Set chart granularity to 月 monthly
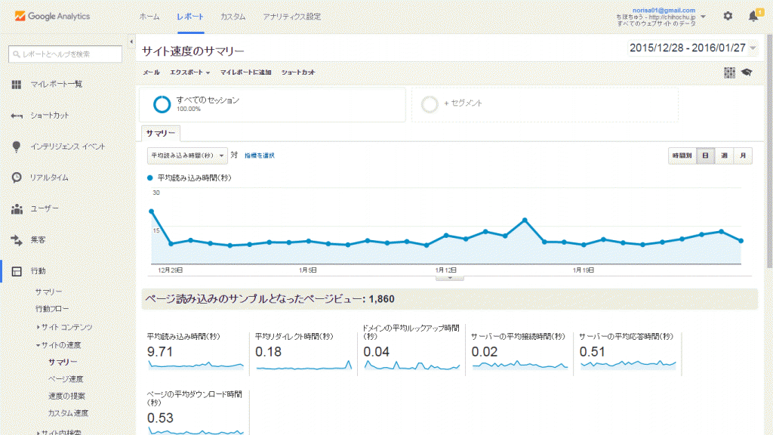773x435 pixels. click(743, 155)
